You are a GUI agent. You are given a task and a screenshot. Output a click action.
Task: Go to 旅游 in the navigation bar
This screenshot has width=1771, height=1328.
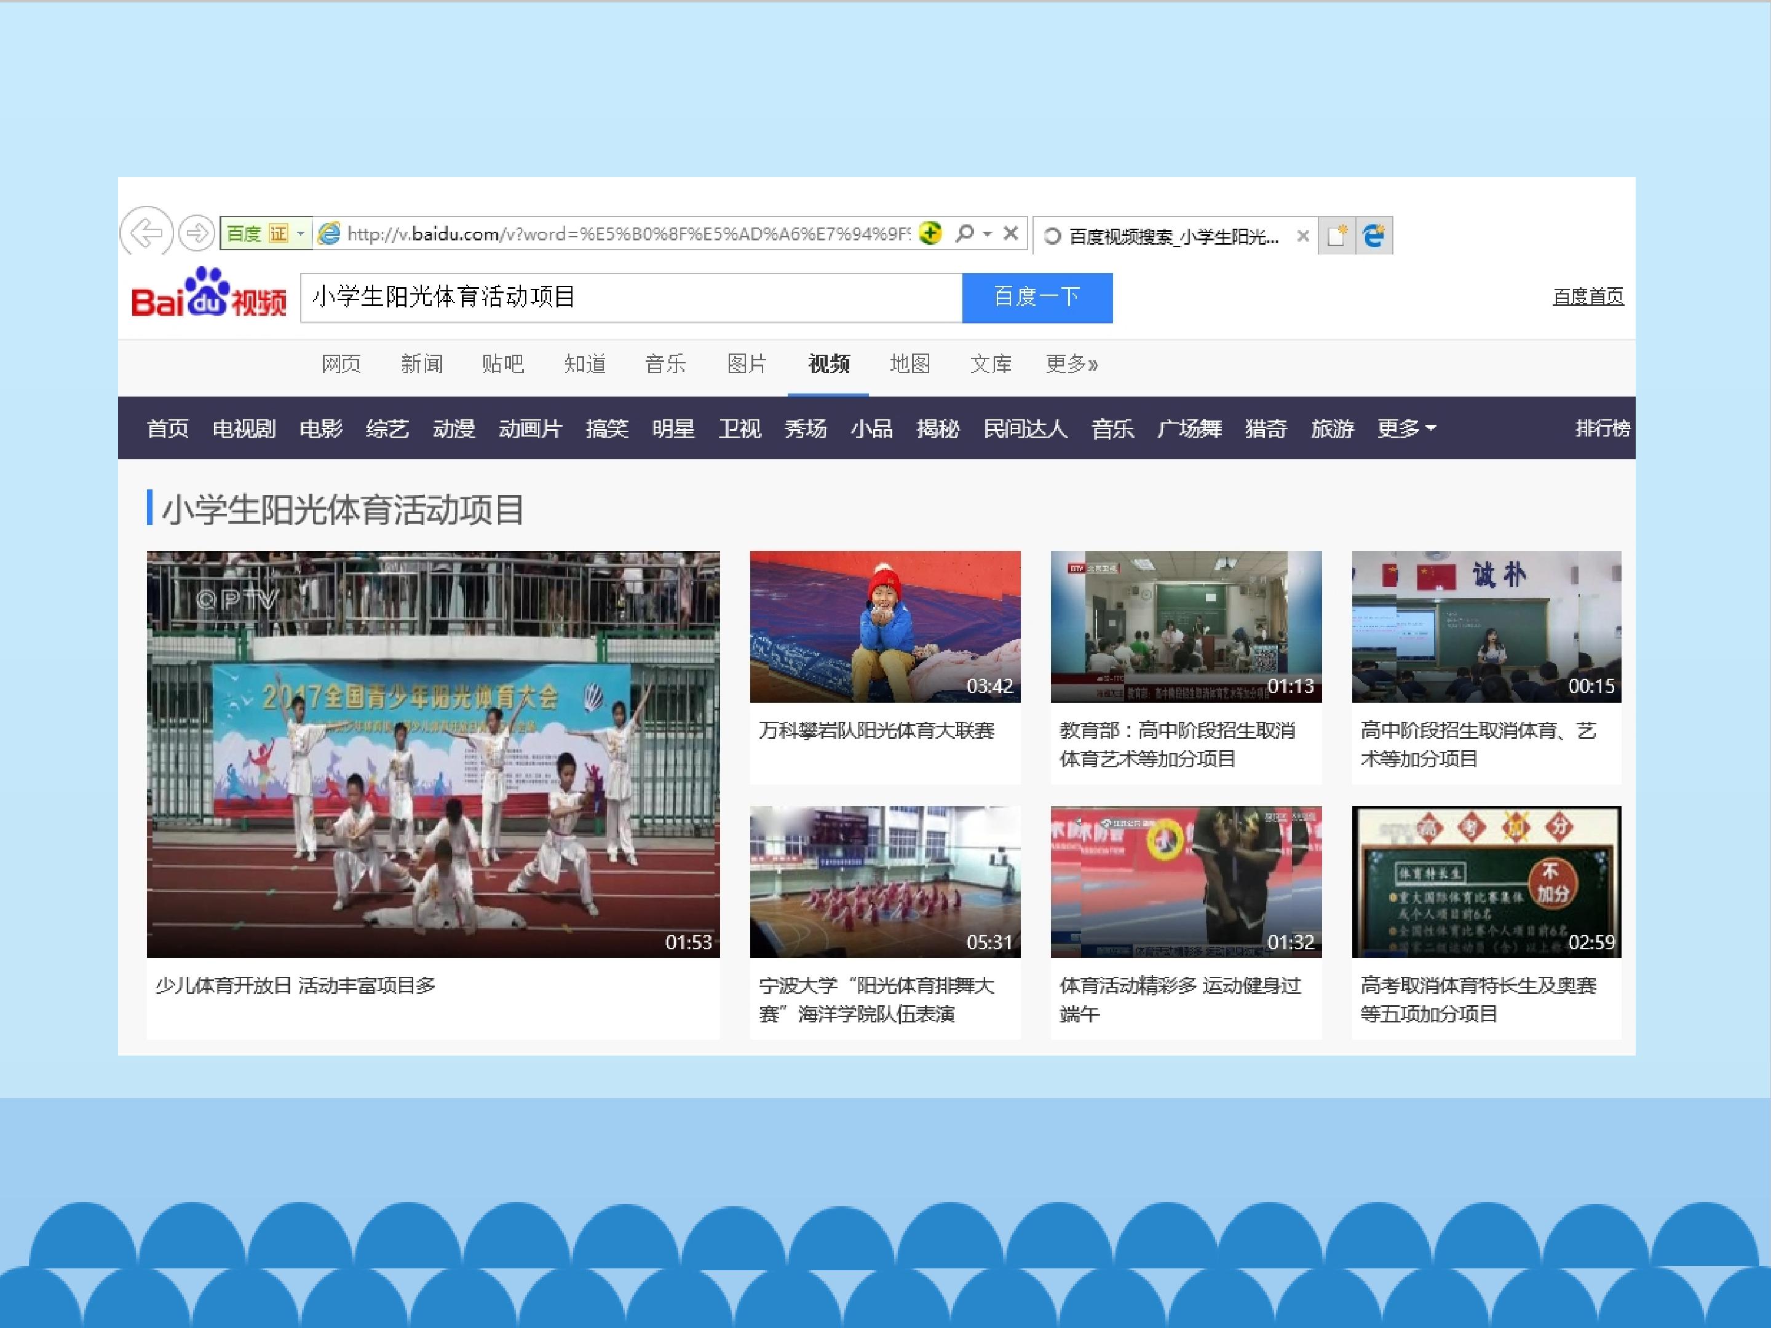(x=1333, y=429)
